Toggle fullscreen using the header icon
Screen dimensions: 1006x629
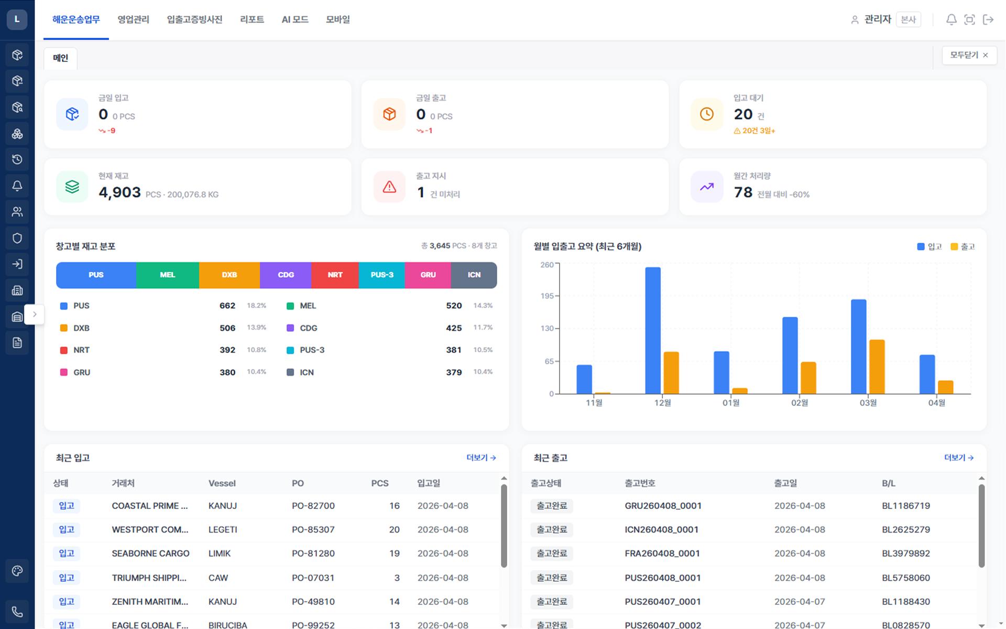[x=969, y=20]
